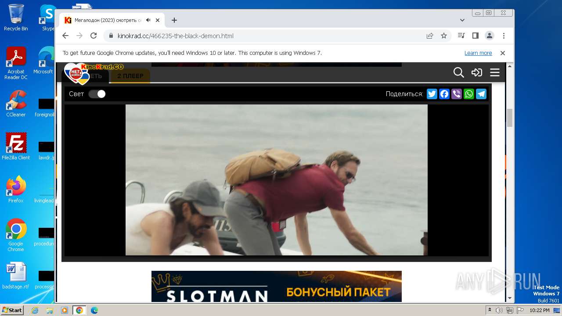Launch Firefox desktop shortcut
The width and height of the screenshot is (562, 316).
16,189
